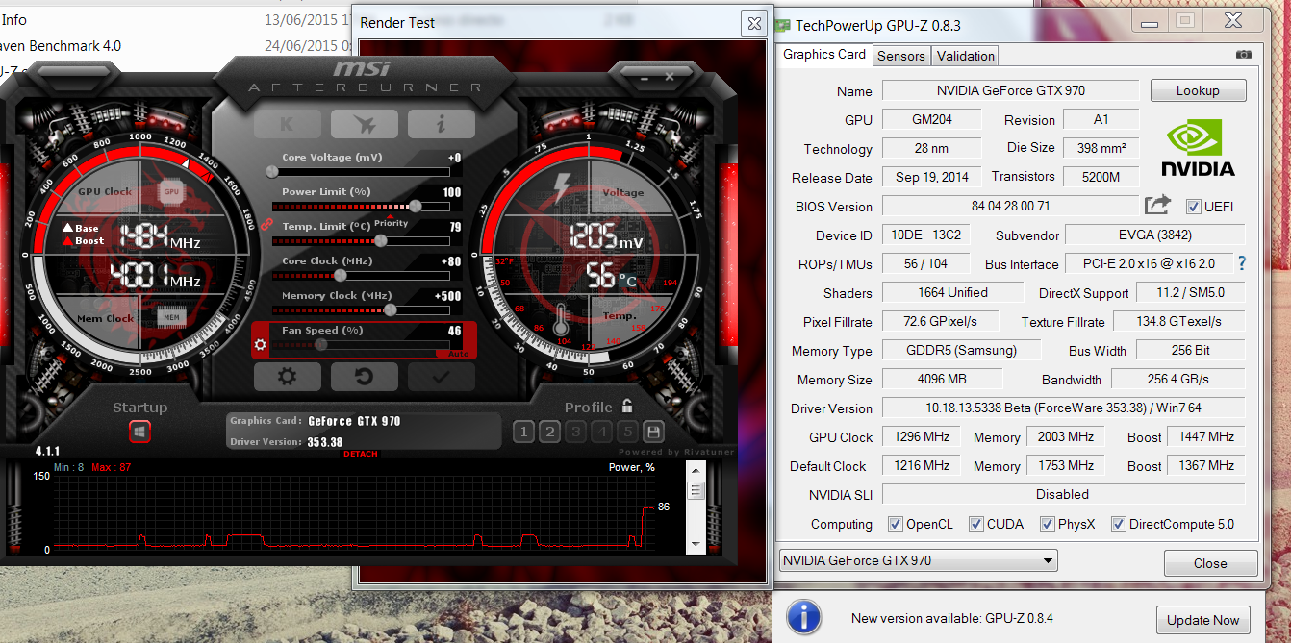Click the GPU-Z Close button
This screenshot has width=1291, height=643.
pyautogui.click(x=1210, y=563)
